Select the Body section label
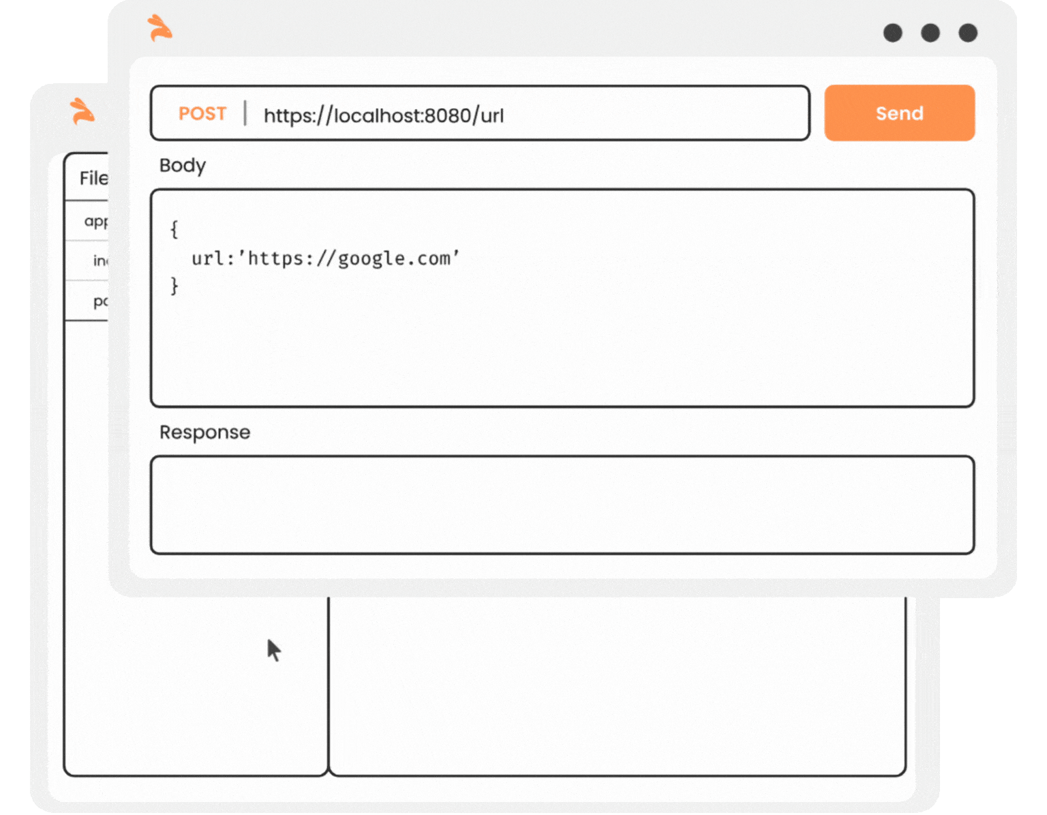 point(182,166)
